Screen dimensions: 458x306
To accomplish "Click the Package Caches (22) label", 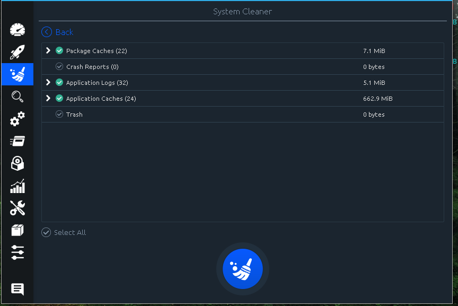I will click(x=96, y=51).
